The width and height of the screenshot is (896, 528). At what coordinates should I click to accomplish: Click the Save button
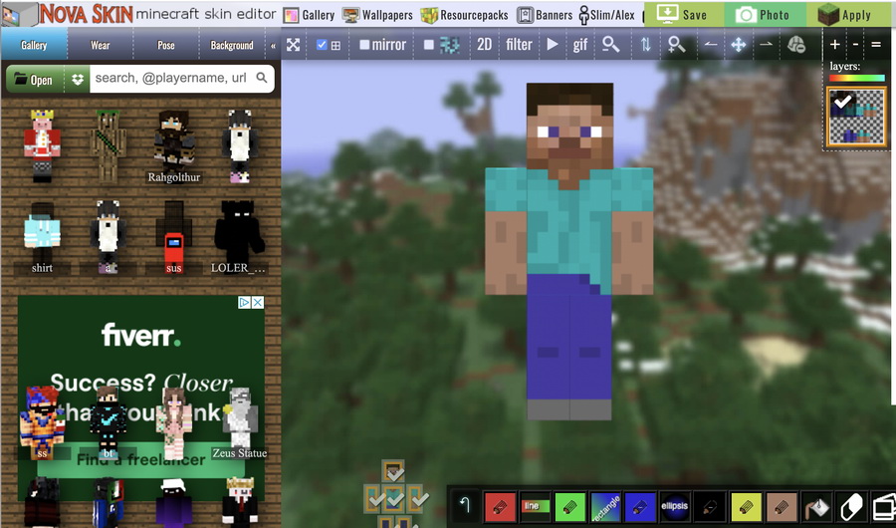[683, 15]
